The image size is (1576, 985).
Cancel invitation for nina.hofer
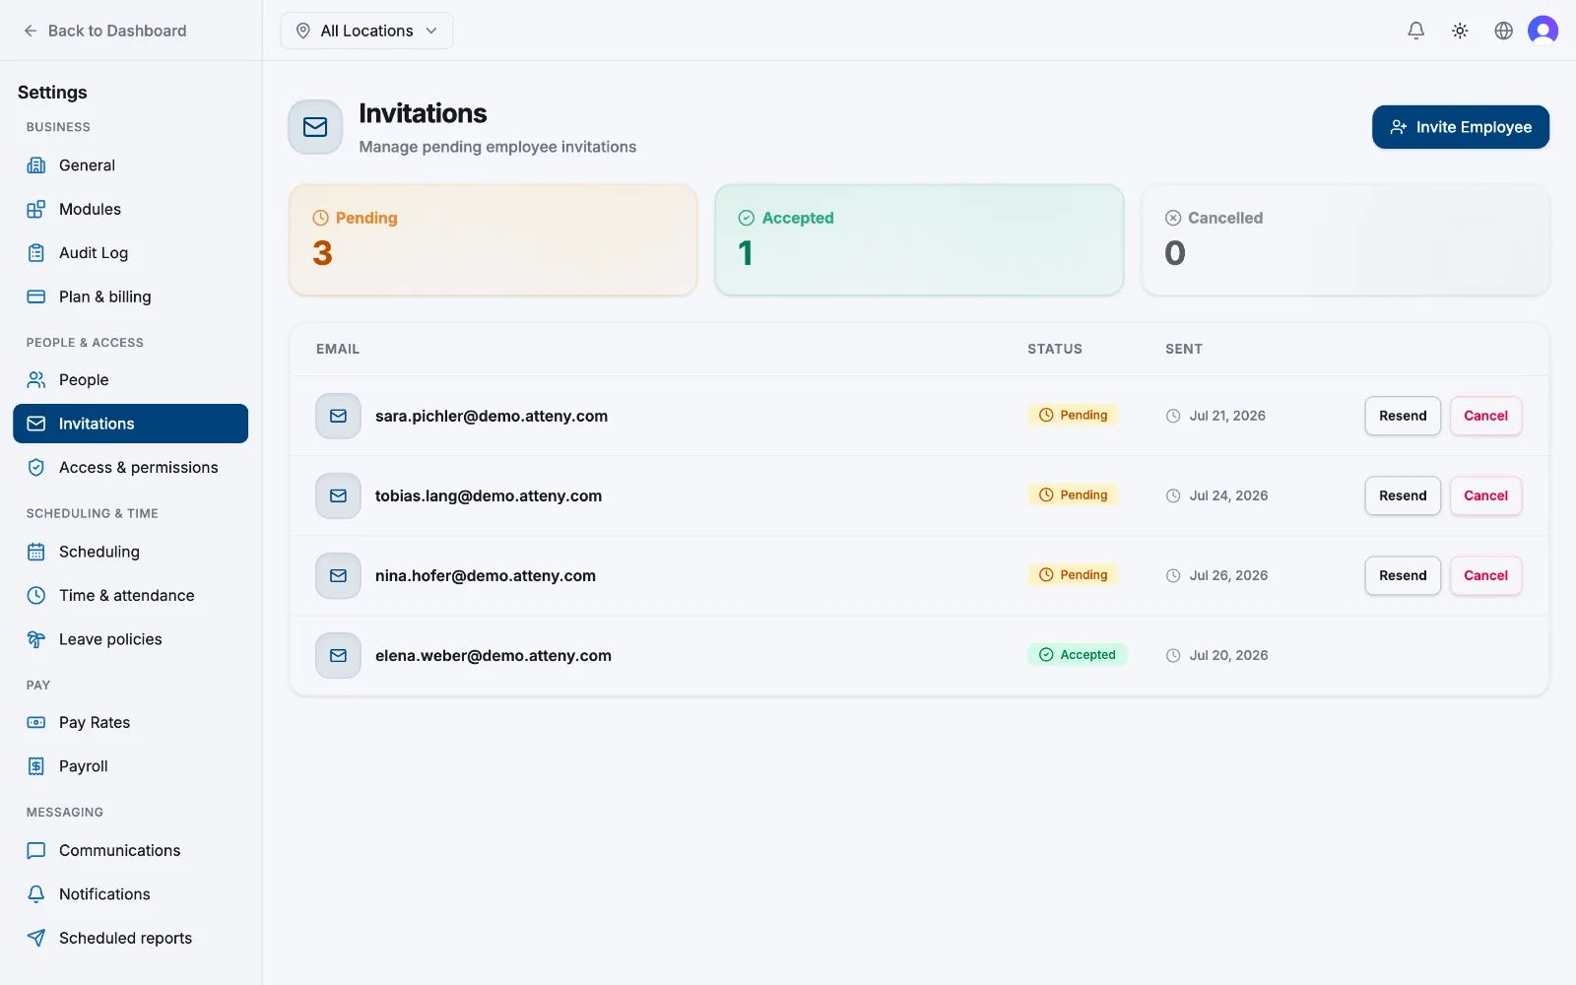[x=1485, y=575]
